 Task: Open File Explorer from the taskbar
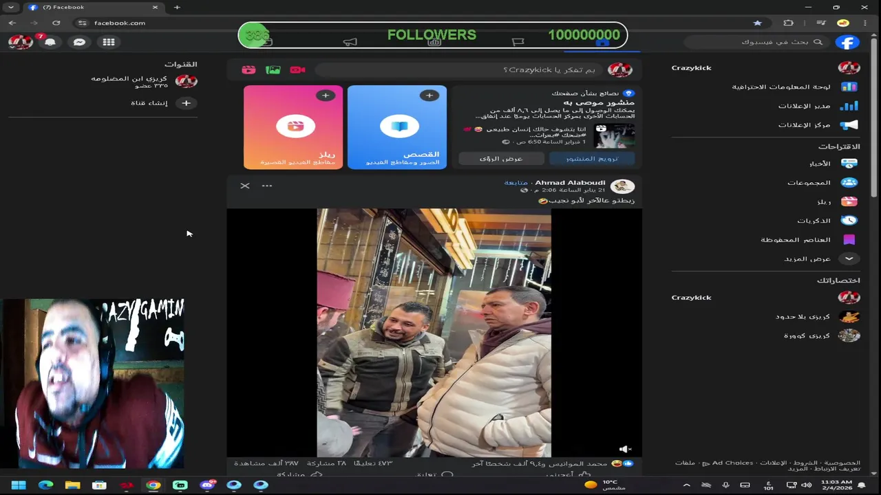pos(72,485)
